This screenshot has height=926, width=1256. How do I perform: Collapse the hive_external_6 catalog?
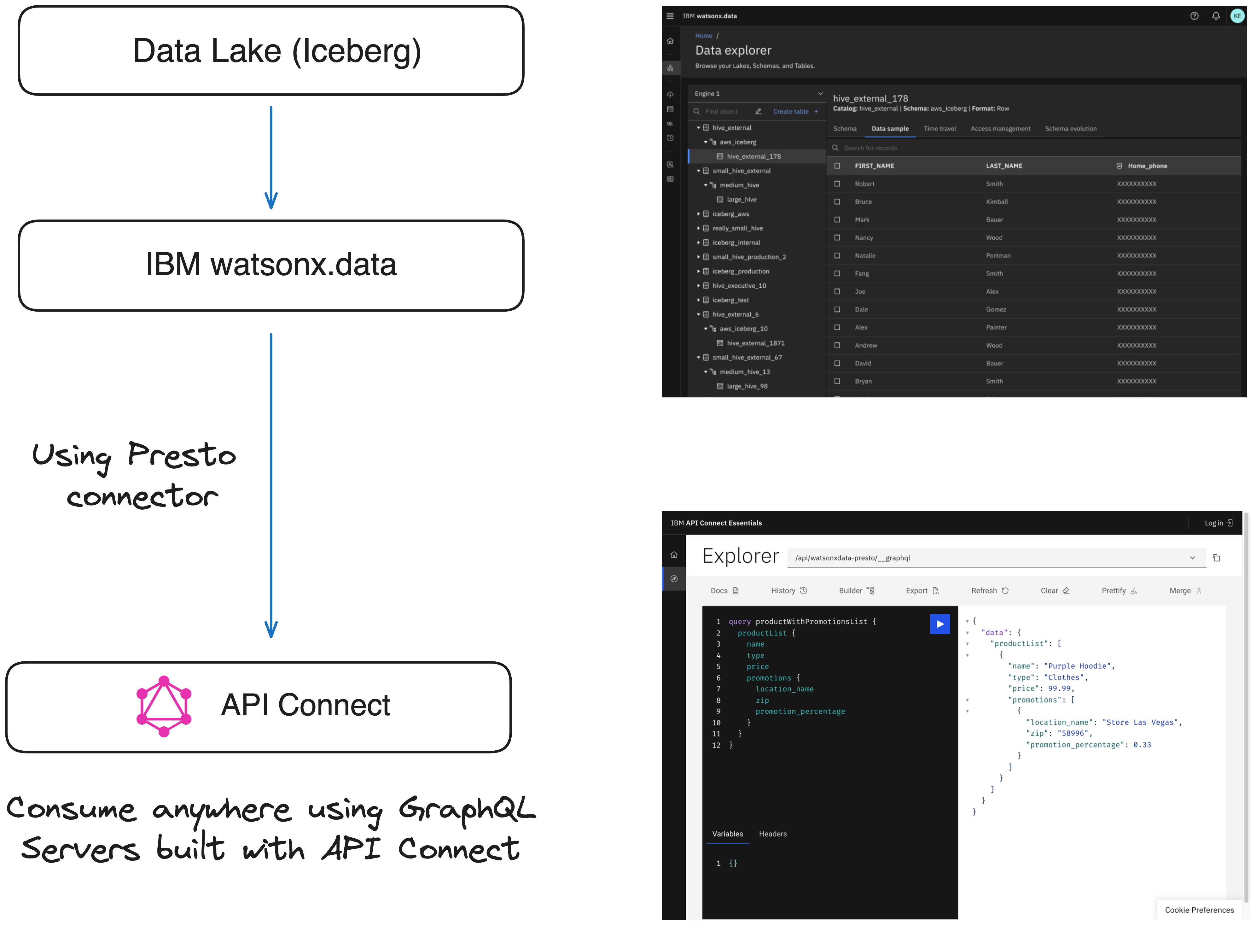698,314
